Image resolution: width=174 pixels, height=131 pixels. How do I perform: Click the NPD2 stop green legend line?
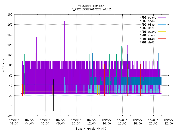click(162, 21)
